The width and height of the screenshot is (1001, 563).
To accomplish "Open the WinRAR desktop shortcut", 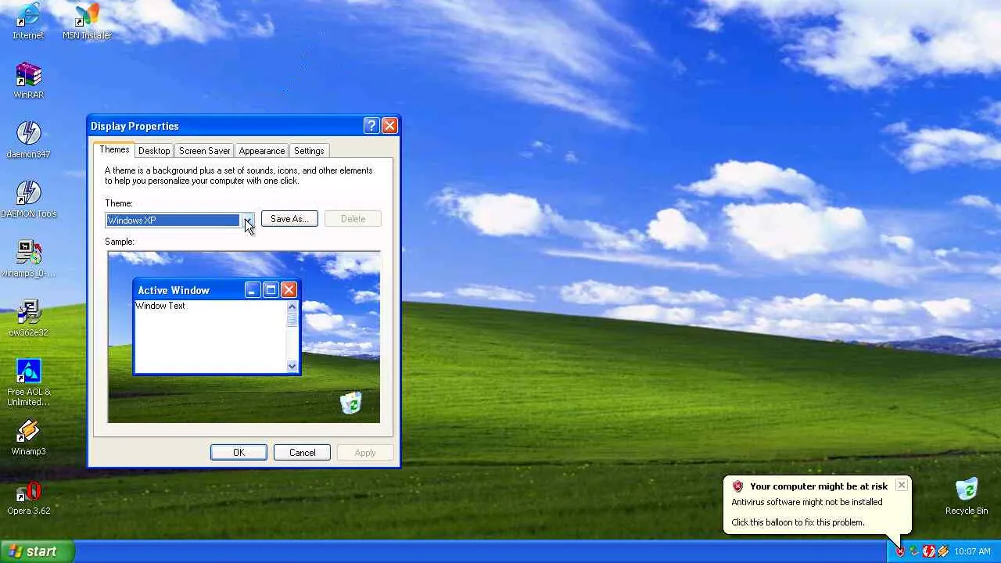I will coord(29,80).
